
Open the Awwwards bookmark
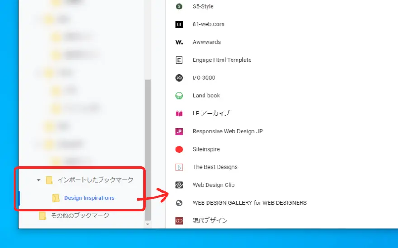[x=207, y=42]
